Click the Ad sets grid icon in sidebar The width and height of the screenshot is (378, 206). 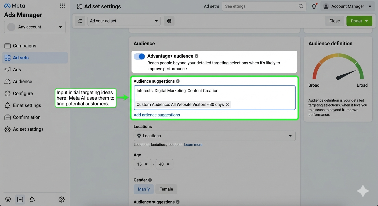click(8, 58)
